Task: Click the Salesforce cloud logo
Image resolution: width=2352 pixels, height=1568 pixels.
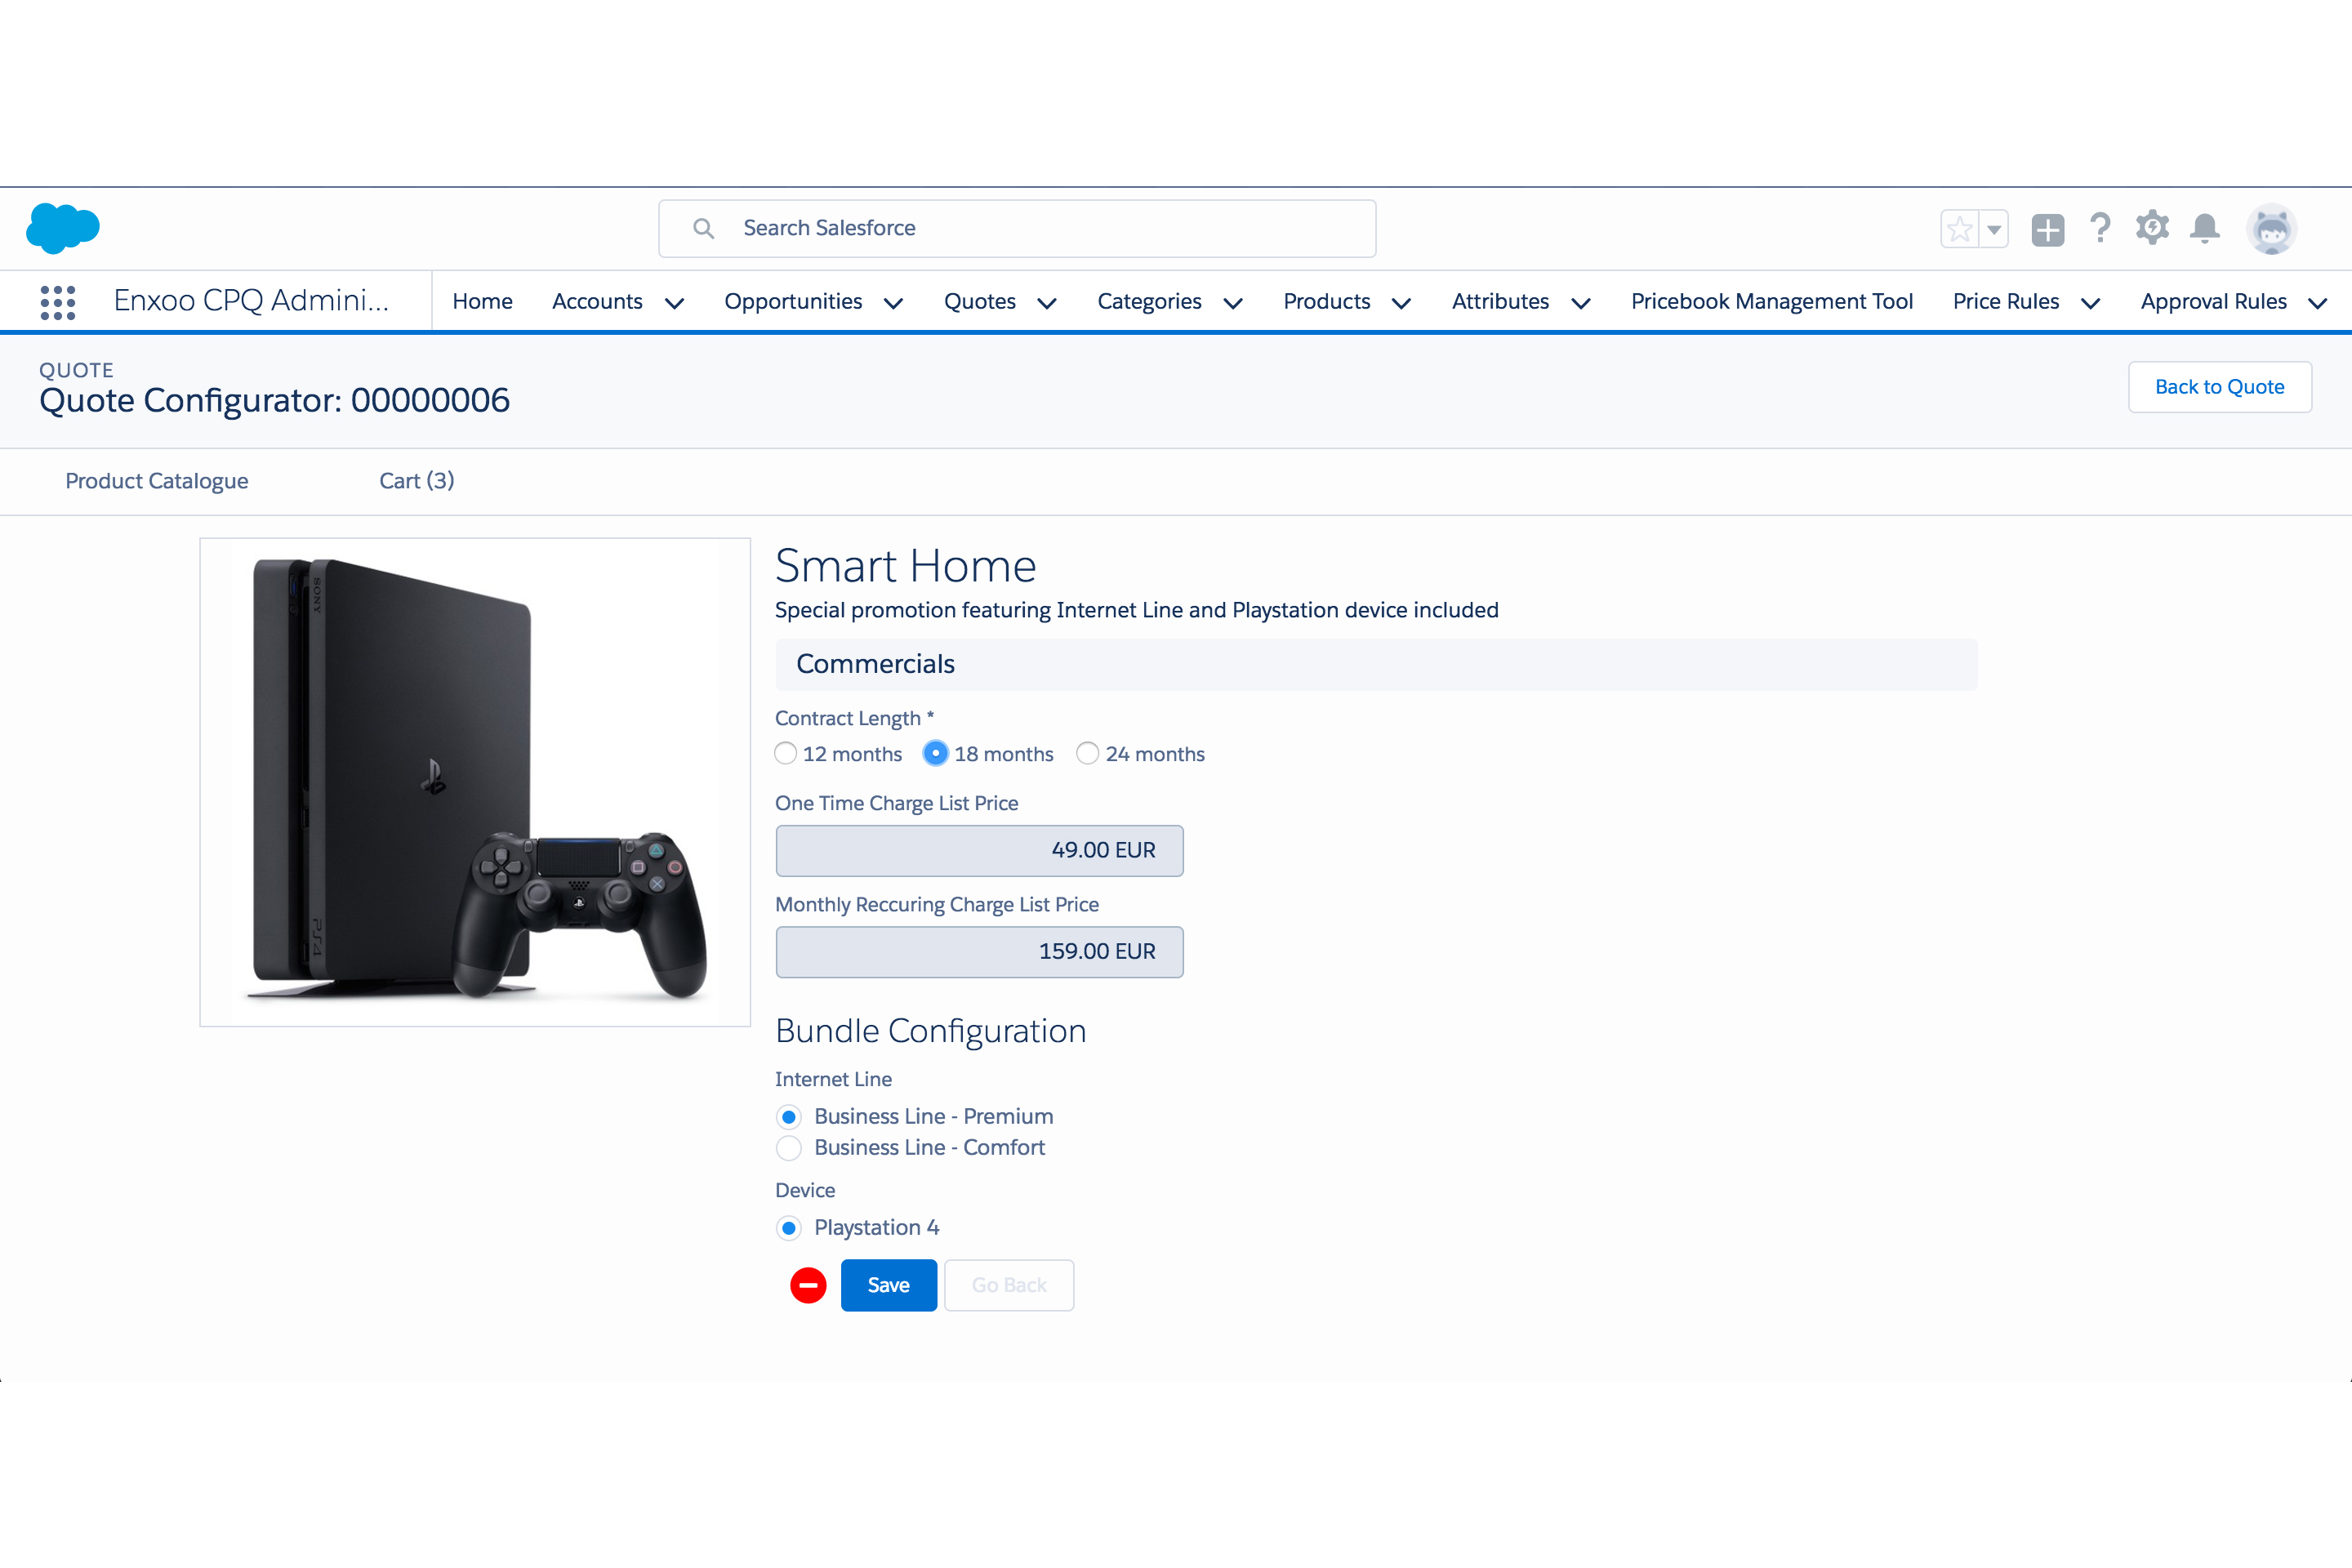Action: pos(62,228)
